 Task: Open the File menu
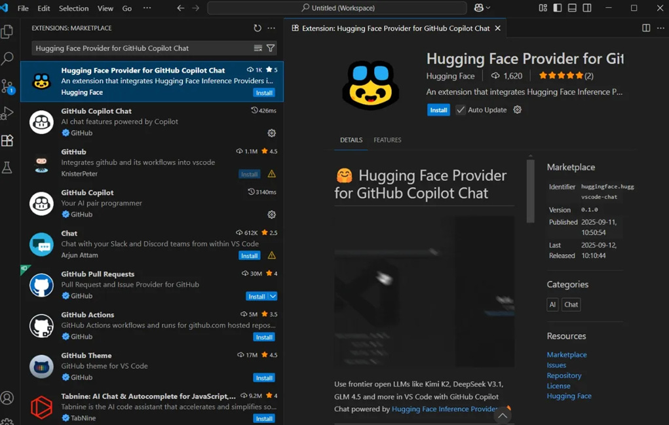coord(23,8)
